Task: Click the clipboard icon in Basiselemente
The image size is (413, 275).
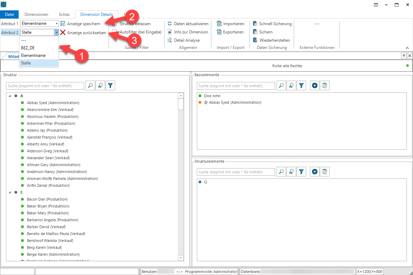Action: (325, 85)
